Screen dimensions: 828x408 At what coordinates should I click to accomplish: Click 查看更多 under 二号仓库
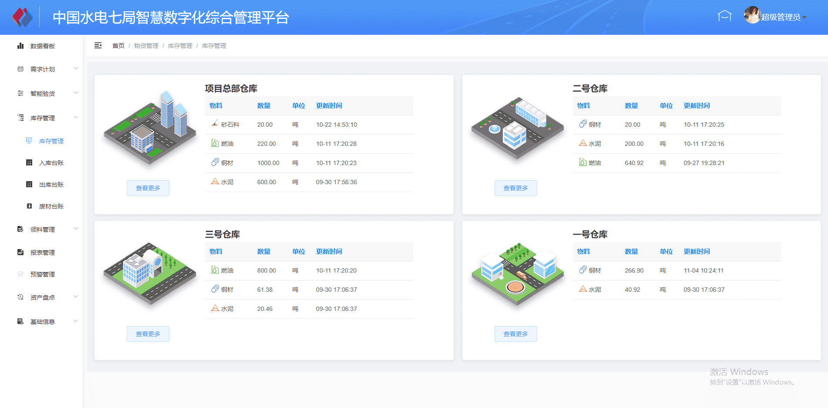(515, 188)
